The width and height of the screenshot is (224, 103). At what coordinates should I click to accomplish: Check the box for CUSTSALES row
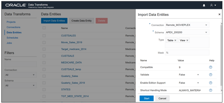44,36
